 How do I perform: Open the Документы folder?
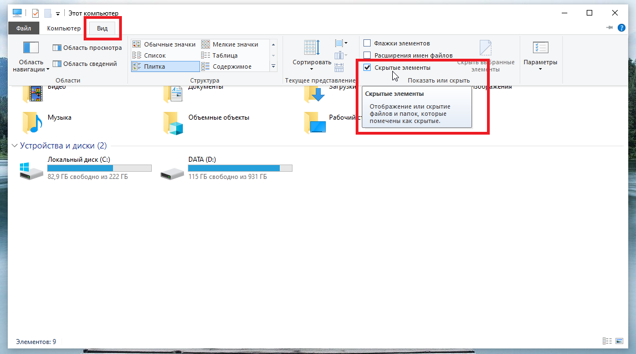pyautogui.click(x=173, y=94)
